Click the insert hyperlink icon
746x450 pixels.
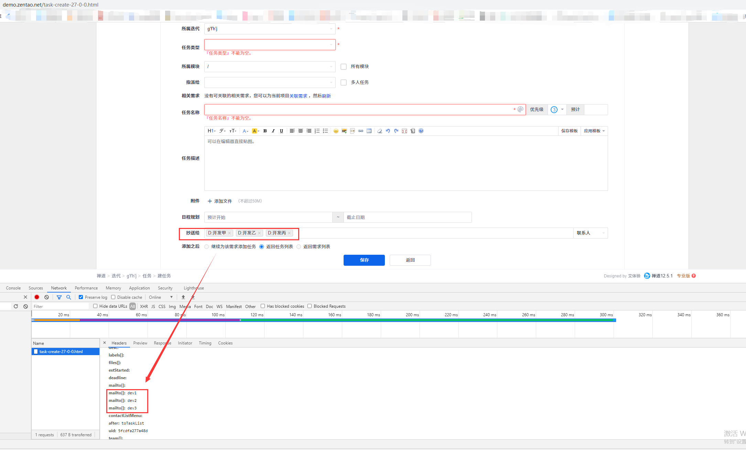tap(360, 131)
